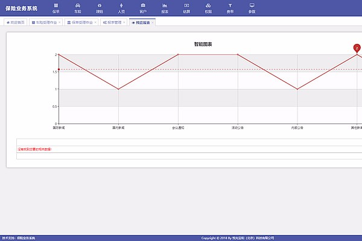The width and height of the screenshot is (362, 241).
Task: Switch to the 报表管理 tab
Action: (112, 22)
